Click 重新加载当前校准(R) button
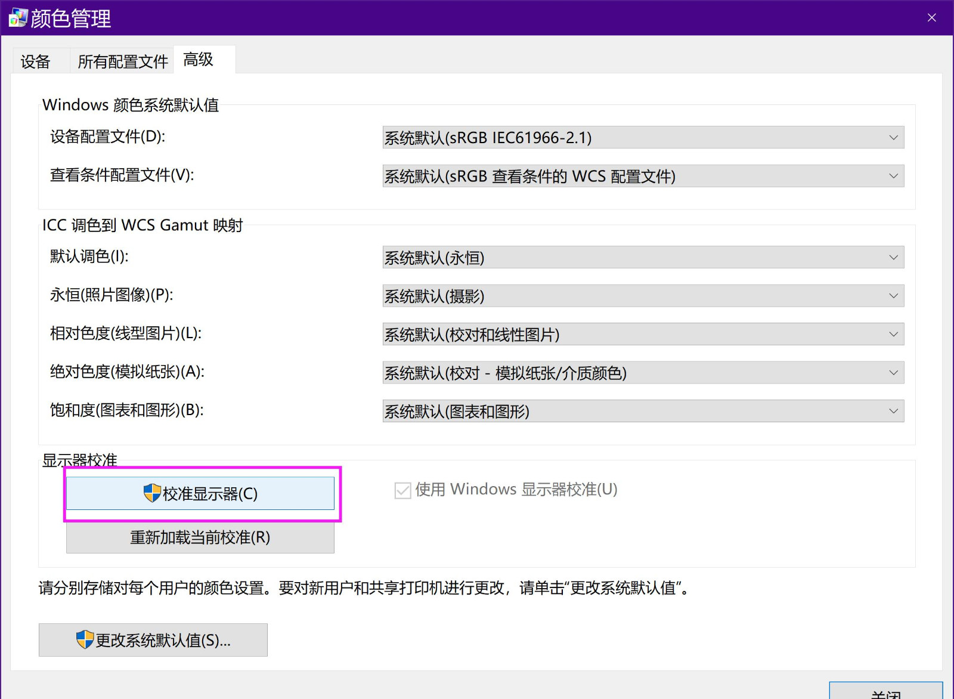The width and height of the screenshot is (954, 699). pyautogui.click(x=200, y=537)
